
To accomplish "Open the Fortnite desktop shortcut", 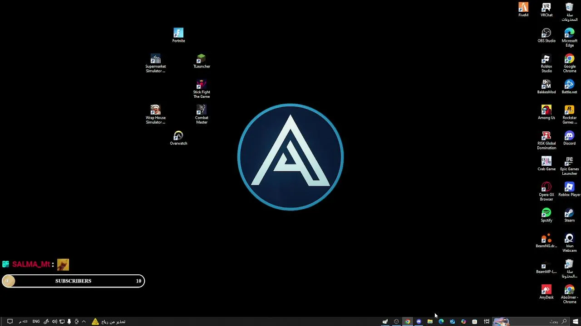I will pos(178,35).
